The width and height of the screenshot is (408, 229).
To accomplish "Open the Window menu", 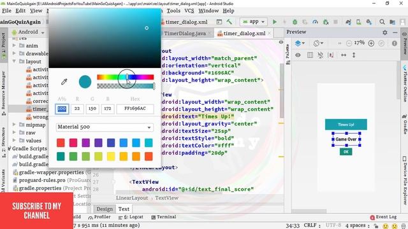I will pyautogui.click(x=208, y=11).
